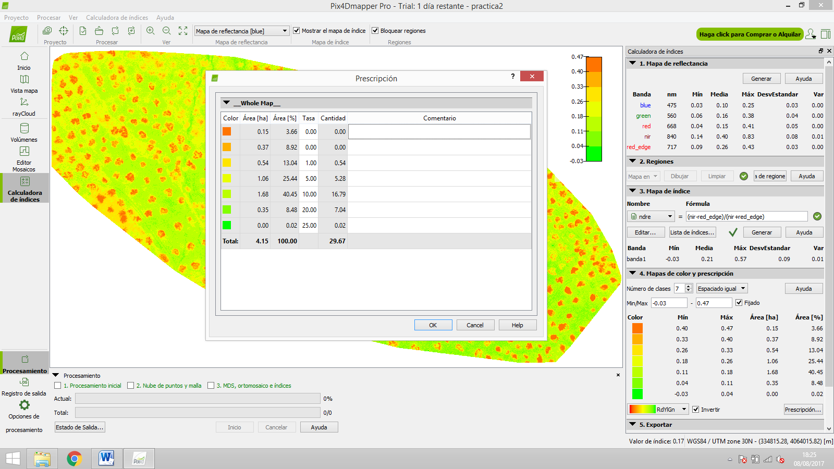Click the yellow swatch in the color classes list
The height and width of the screenshot is (469, 834).
pyautogui.click(x=637, y=350)
